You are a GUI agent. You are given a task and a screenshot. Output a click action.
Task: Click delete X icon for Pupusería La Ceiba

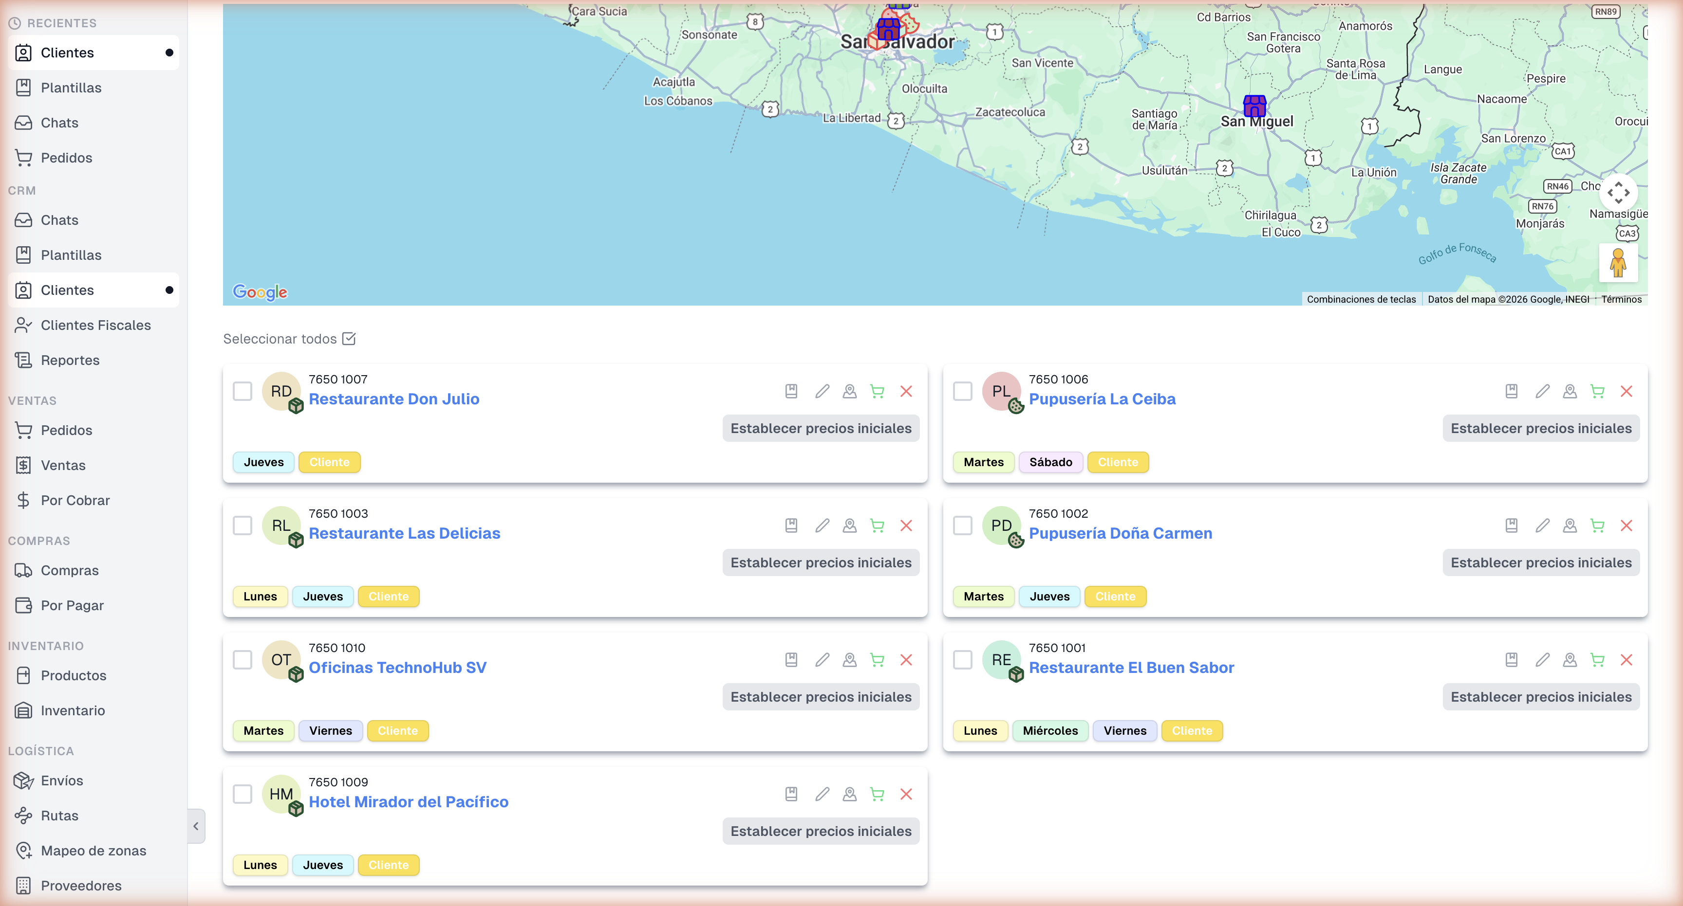coord(1626,391)
